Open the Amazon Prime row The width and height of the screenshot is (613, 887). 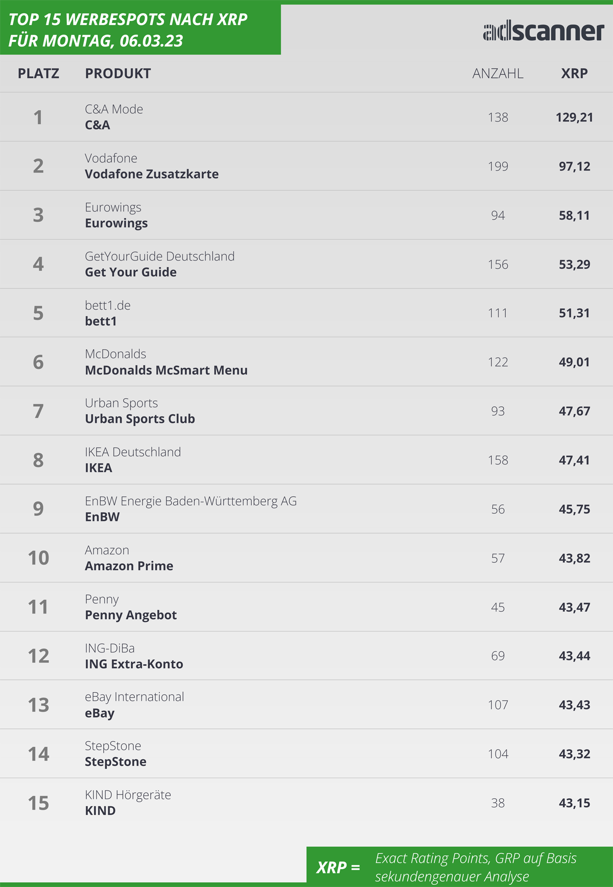(x=306, y=558)
